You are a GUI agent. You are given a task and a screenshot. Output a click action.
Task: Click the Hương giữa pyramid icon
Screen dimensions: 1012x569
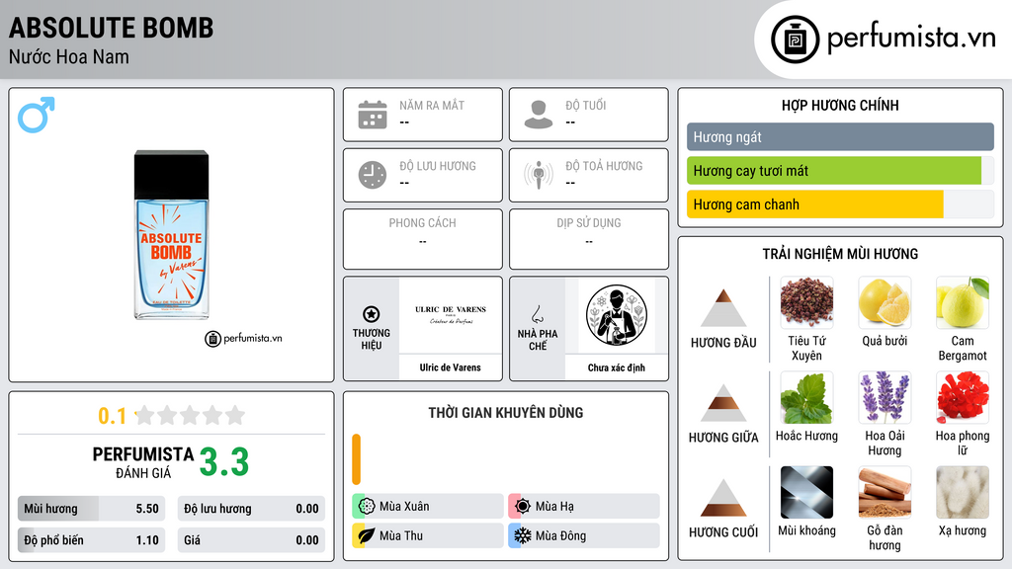click(x=723, y=403)
